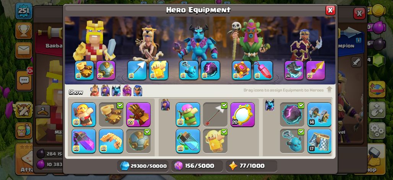Select the checked Earthquake Boots equipment
This screenshot has height=180, width=393.
[111, 114]
